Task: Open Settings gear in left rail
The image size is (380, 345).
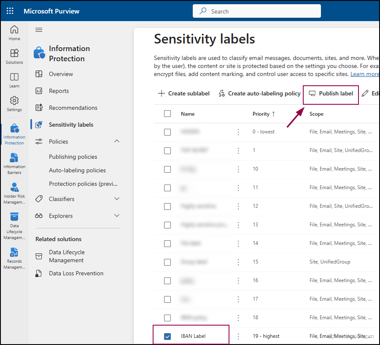Action: [x=14, y=103]
